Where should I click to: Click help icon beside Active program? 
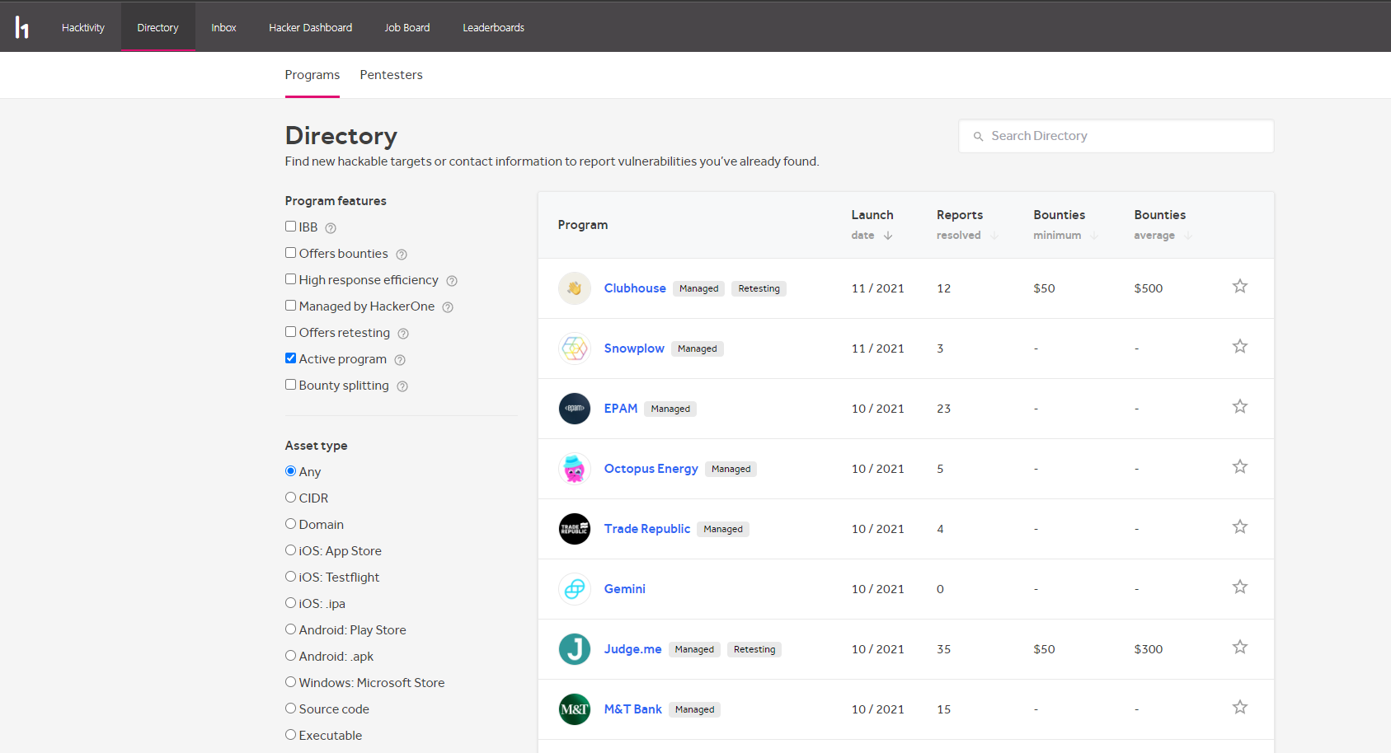click(400, 360)
